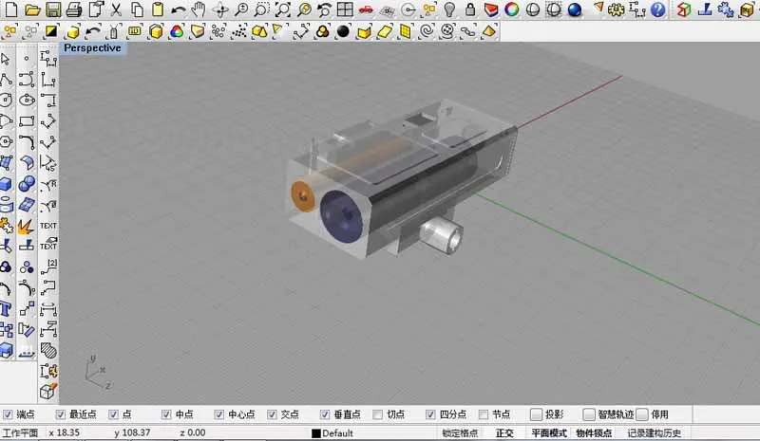
Task: Click the blue question mark help icon
Action: (657, 9)
